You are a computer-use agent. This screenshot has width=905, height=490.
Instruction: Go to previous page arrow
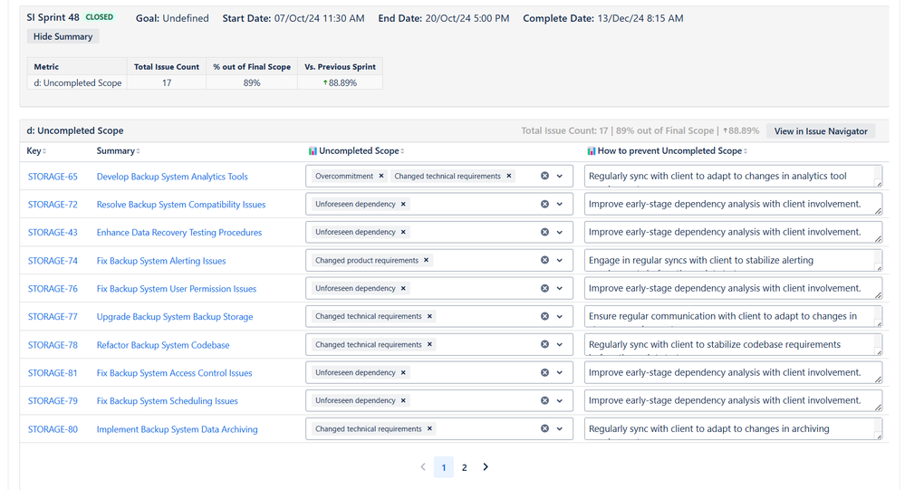[x=422, y=467]
